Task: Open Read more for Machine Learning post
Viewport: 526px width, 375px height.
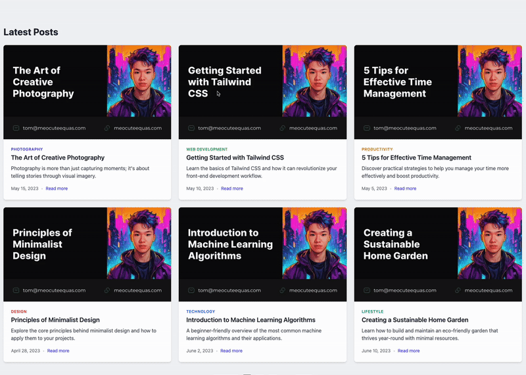Action: click(231, 351)
